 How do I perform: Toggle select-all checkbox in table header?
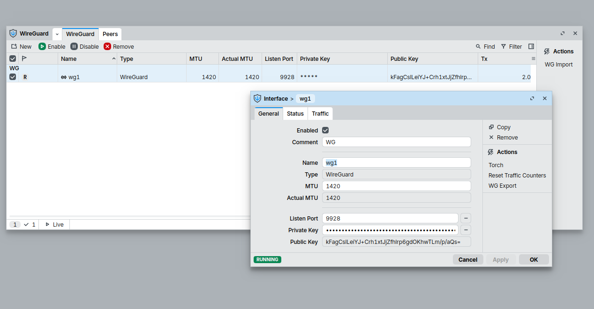pos(13,59)
